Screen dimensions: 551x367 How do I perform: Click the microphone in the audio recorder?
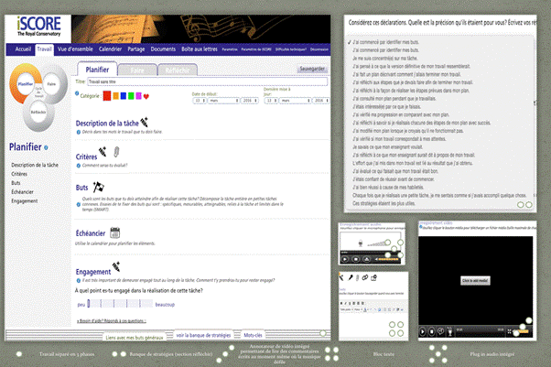point(361,243)
